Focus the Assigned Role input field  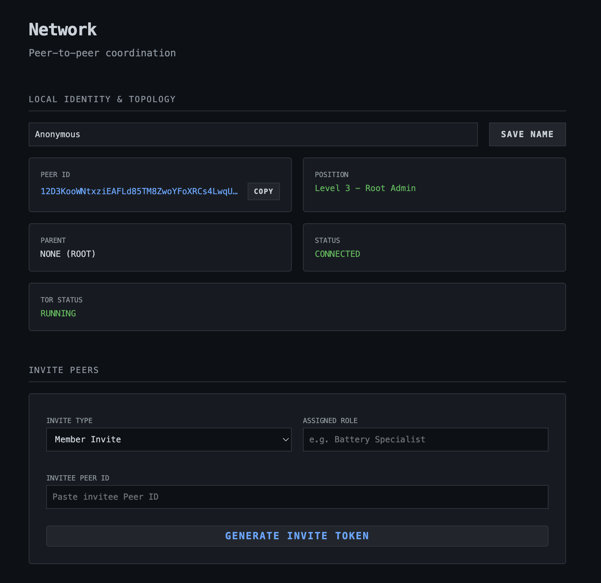coord(425,440)
